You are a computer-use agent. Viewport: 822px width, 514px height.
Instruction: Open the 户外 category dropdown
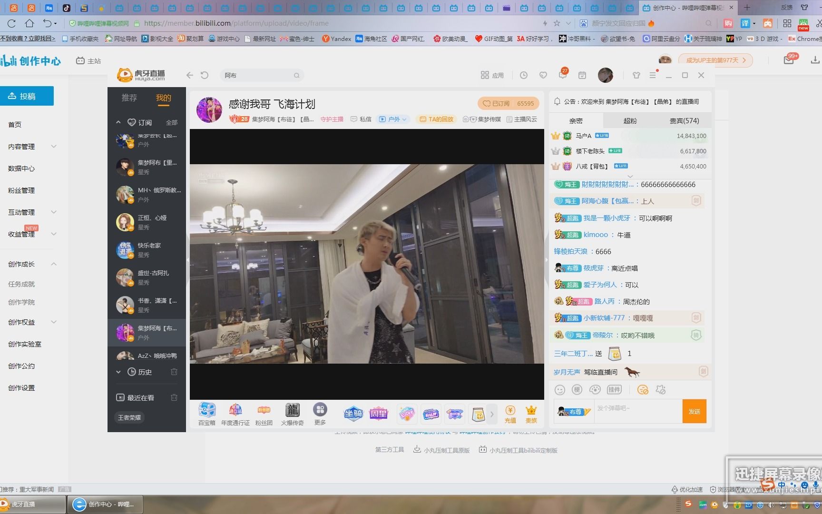pyautogui.click(x=393, y=119)
